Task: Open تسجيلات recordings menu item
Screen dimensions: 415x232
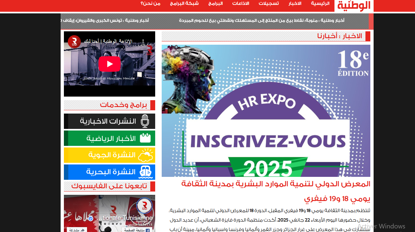Action: 269,4
